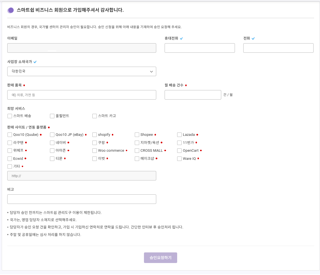Enable the Lazada platform checkbox
This screenshot has height=275, width=320.
click(179, 135)
